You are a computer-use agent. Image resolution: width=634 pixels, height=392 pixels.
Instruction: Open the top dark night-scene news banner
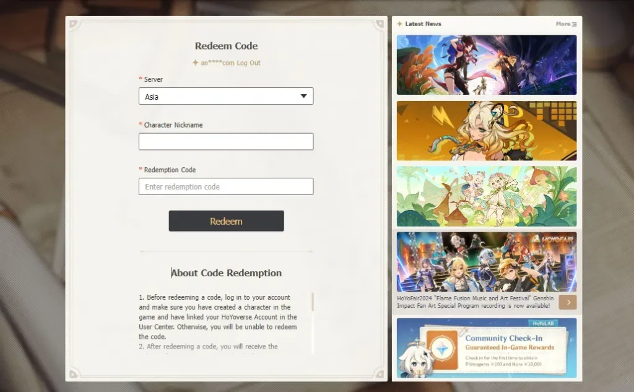pyautogui.click(x=486, y=64)
